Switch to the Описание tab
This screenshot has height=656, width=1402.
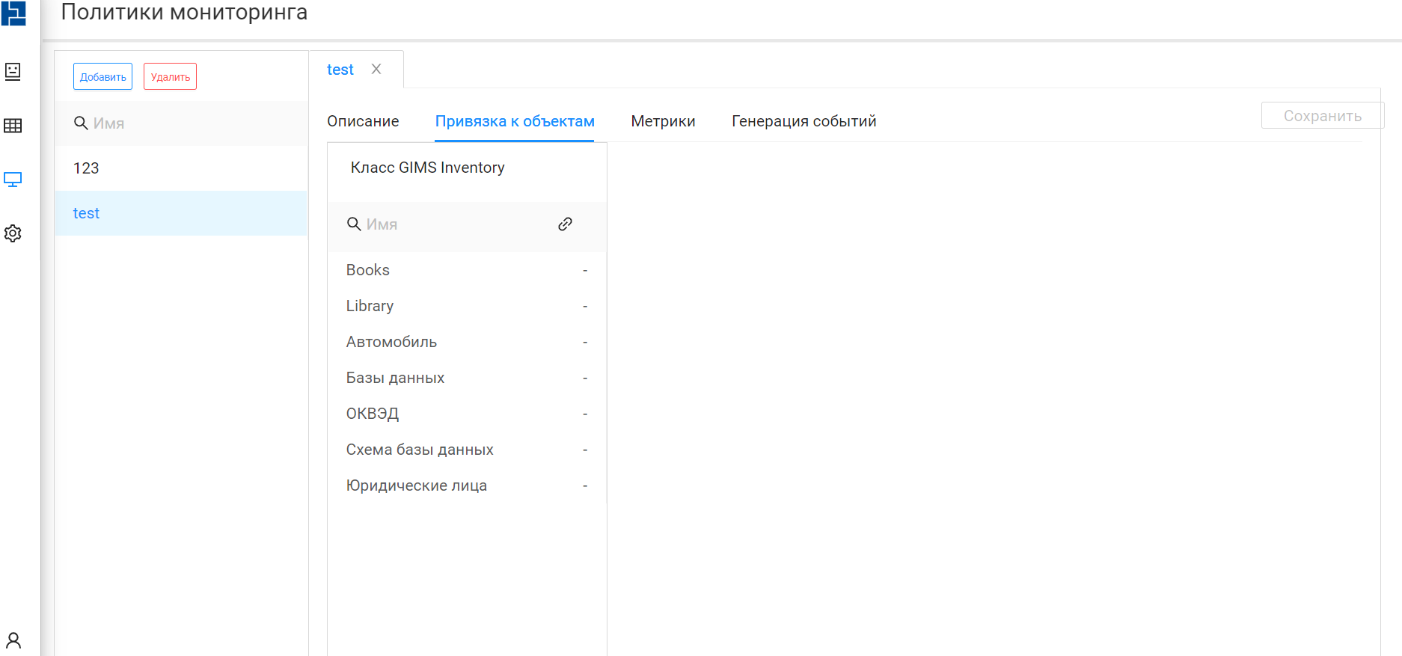pos(363,121)
